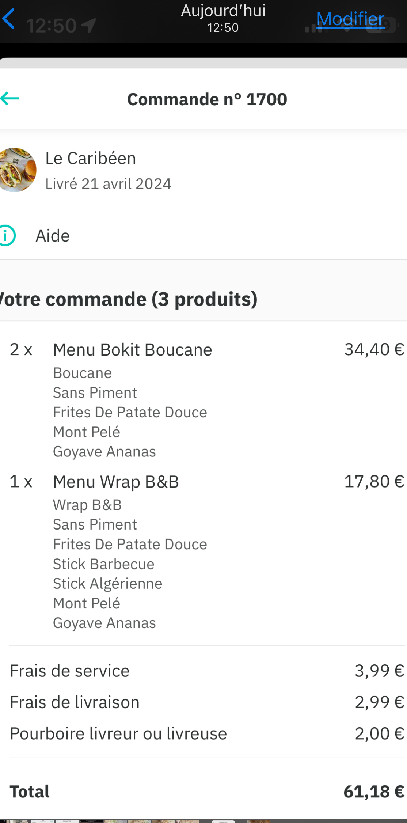
Task: Click the info circle icon beside Aide
Action: [x=7, y=236]
